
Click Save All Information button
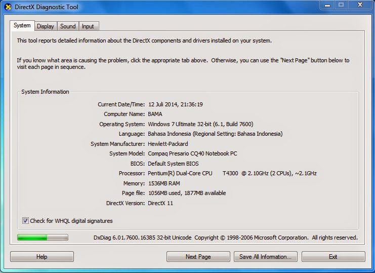click(x=266, y=257)
